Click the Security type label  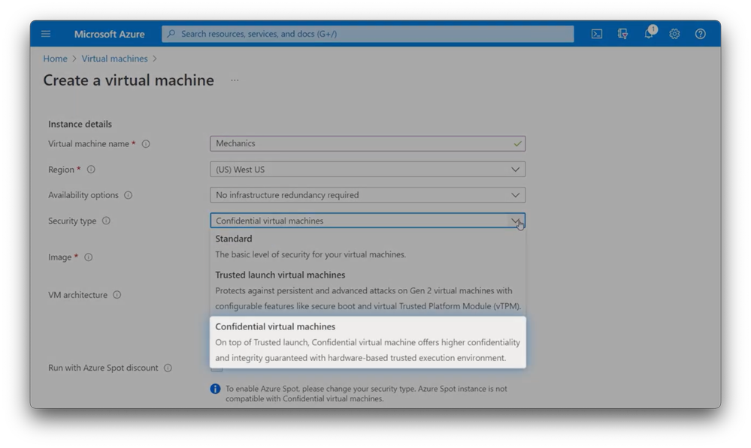pos(72,221)
